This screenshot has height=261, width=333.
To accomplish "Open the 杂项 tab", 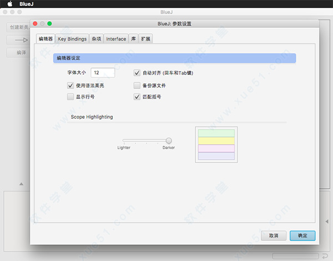I will [x=96, y=39].
